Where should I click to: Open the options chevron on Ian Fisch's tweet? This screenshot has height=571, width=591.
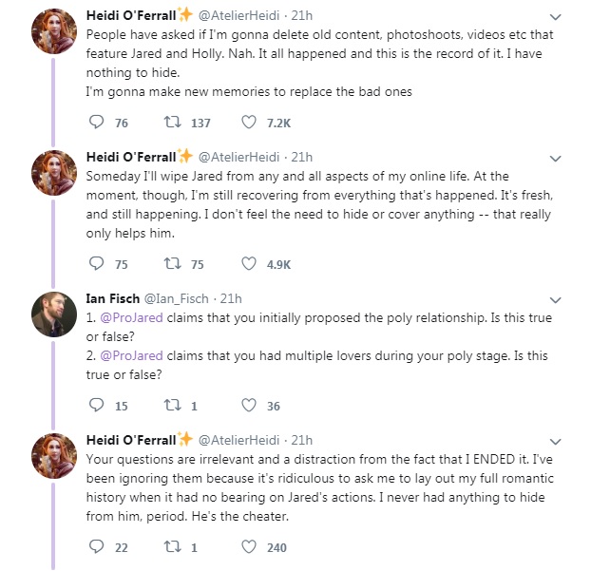coord(555,300)
